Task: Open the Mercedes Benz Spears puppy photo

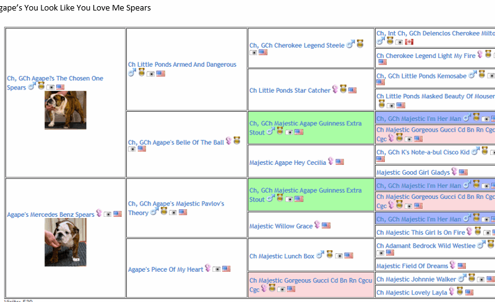Action: tap(65, 241)
